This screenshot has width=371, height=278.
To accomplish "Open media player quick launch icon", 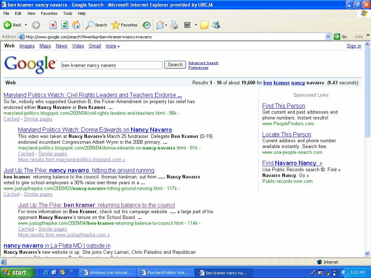I will tap(62, 273).
